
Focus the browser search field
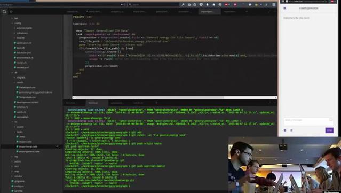(154, 5)
